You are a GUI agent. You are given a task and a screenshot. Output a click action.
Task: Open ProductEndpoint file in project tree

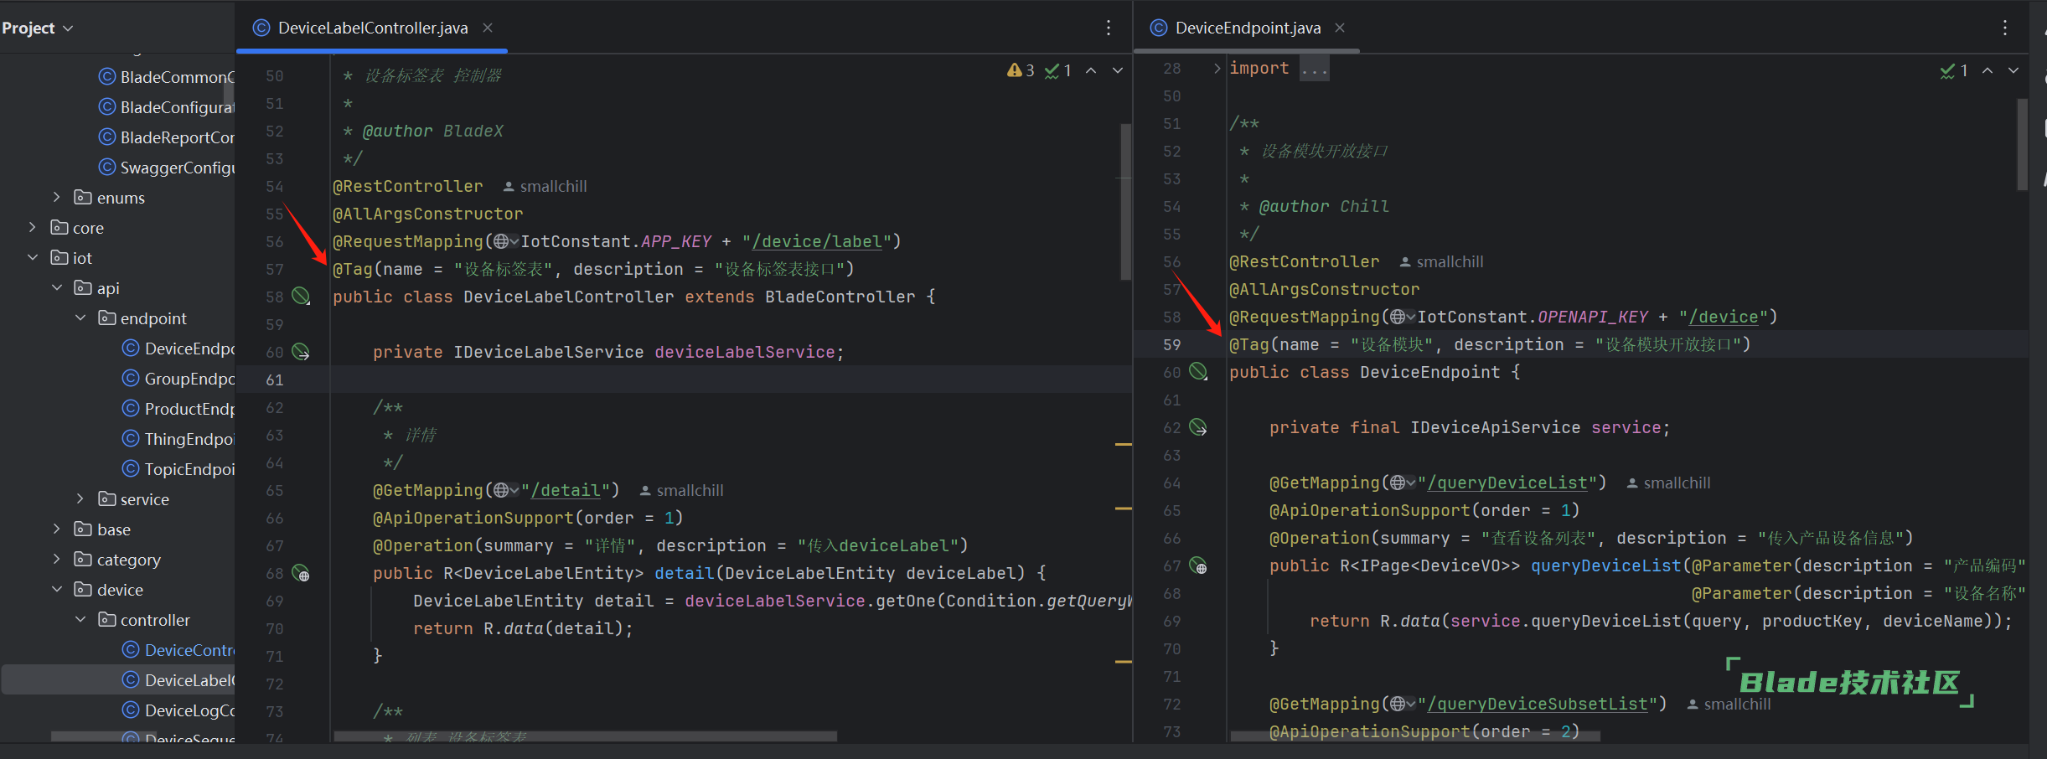(x=178, y=409)
